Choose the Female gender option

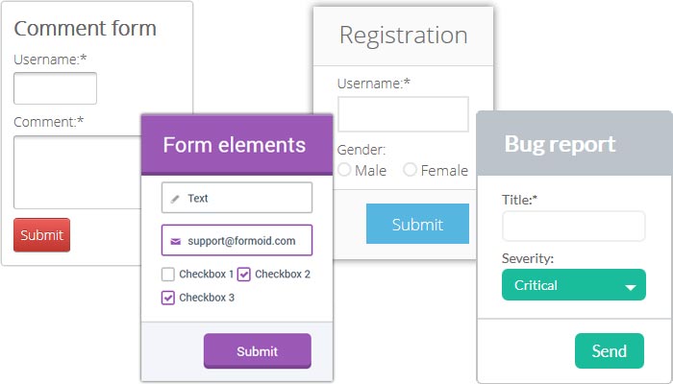coord(411,170)
